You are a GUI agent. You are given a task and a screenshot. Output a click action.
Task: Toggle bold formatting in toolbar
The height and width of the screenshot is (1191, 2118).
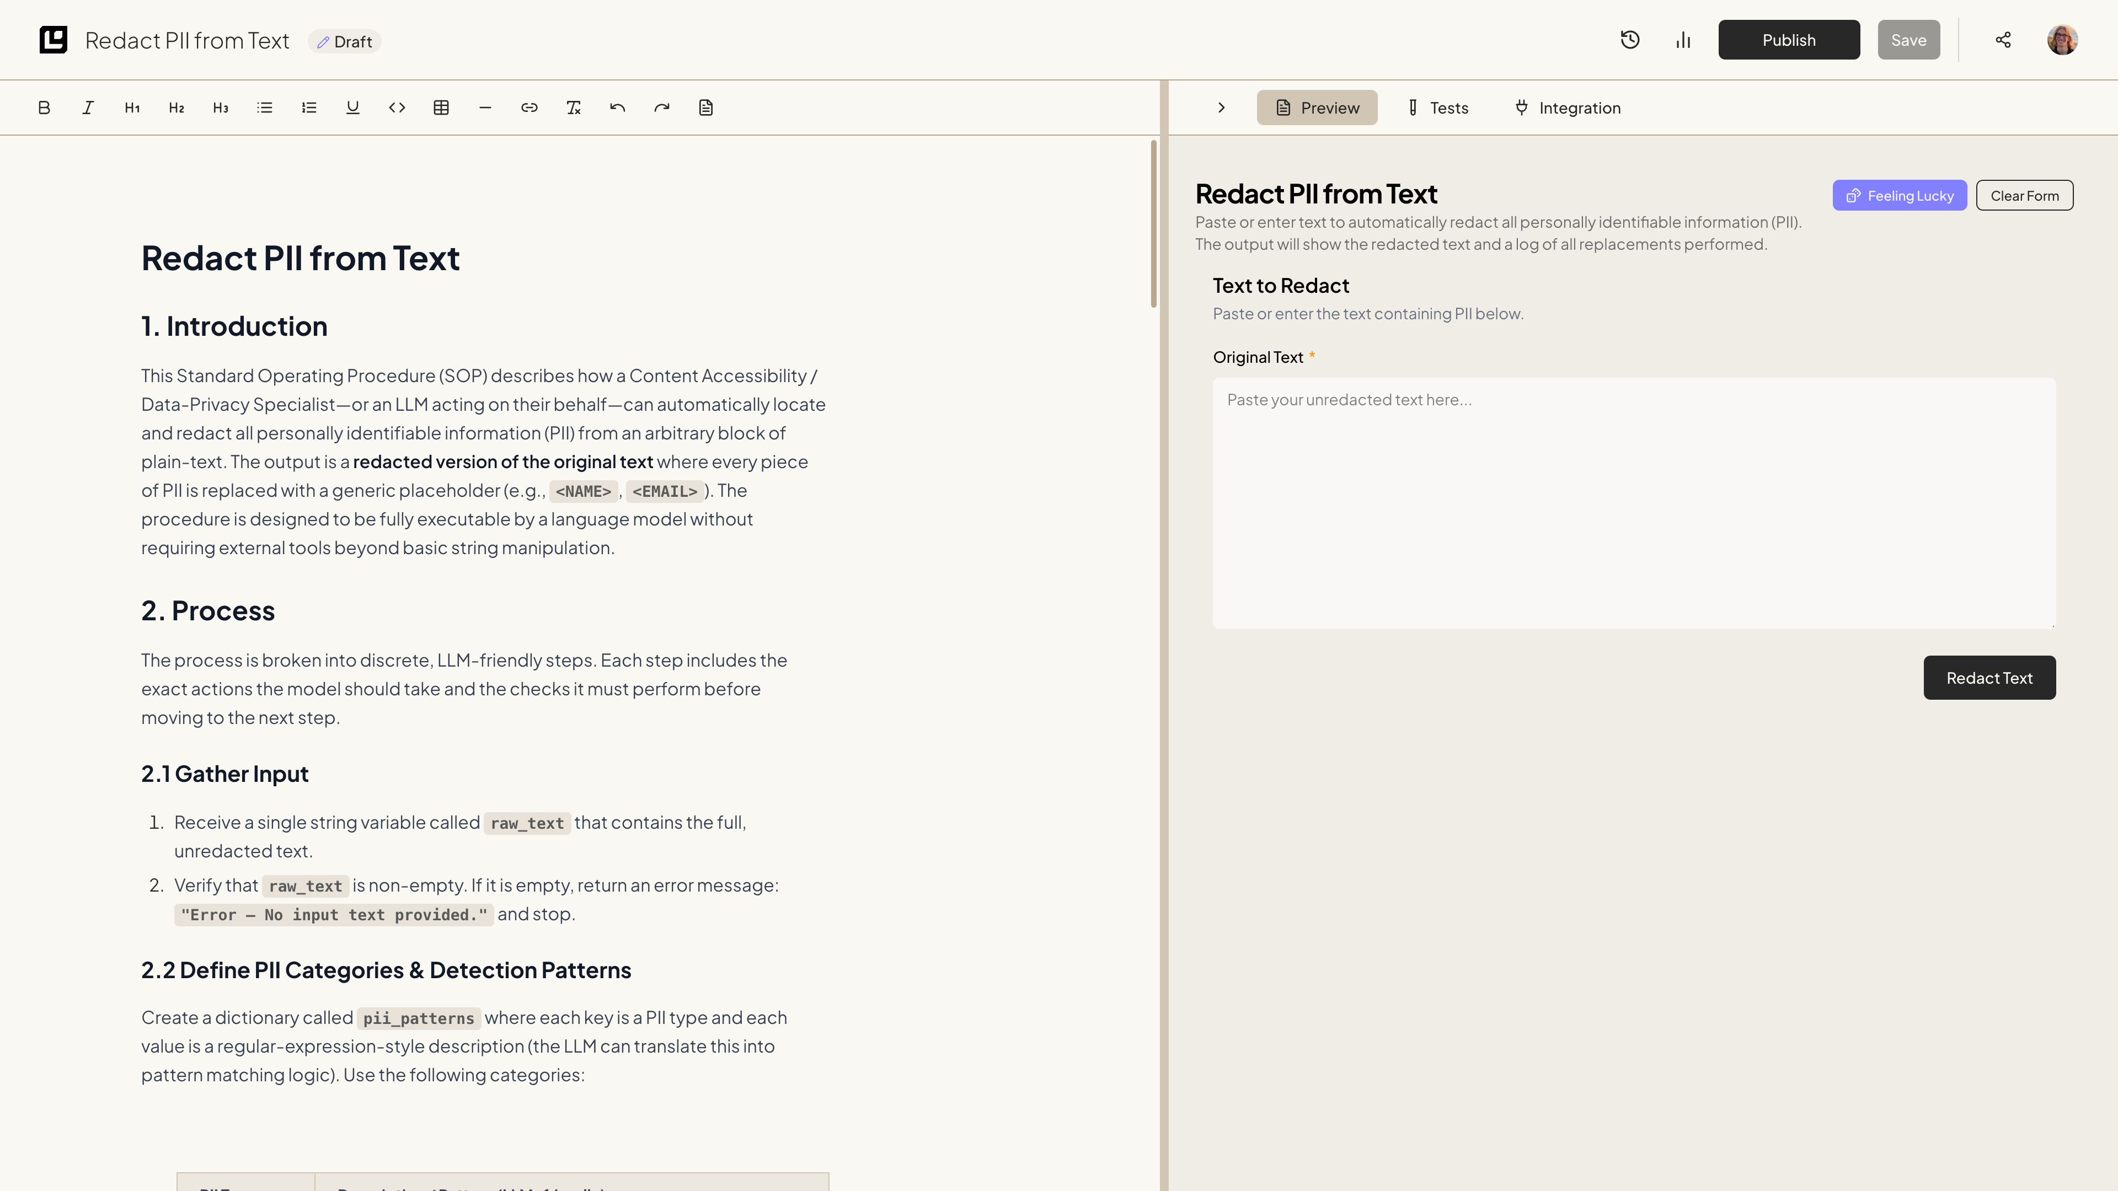[x=44, y=108]
